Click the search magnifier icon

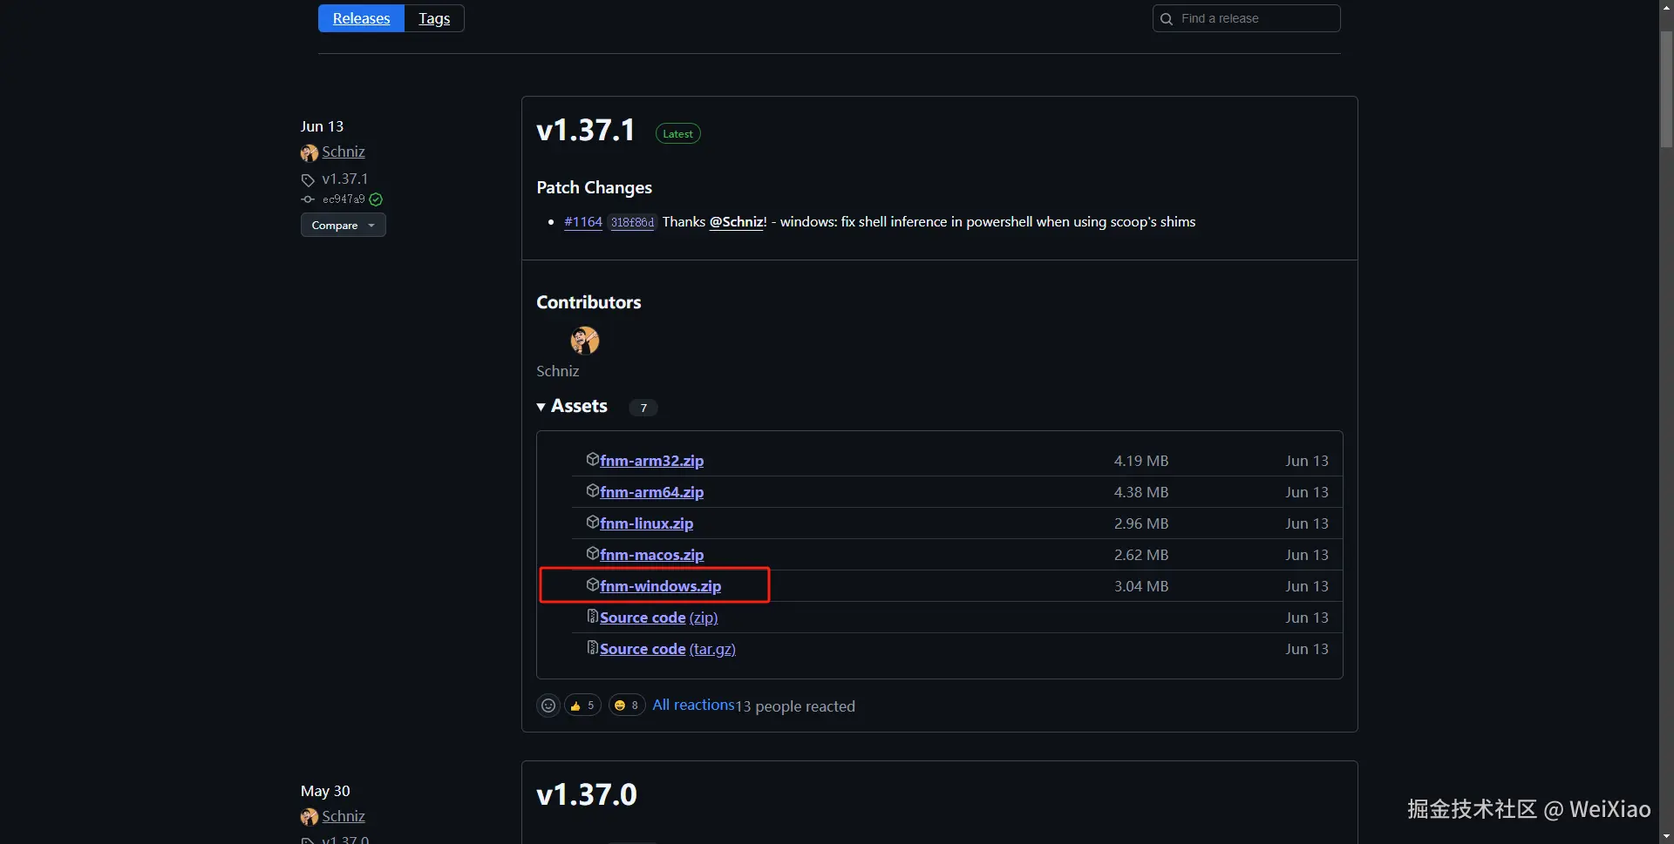1167,19
